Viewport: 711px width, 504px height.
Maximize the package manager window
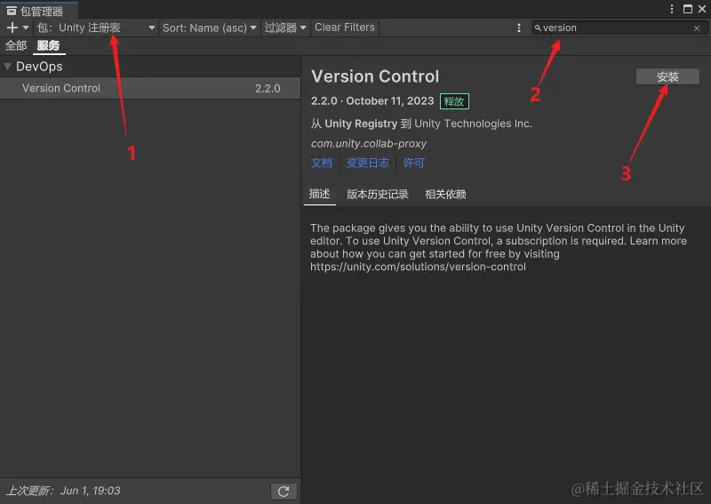point(688,9)
